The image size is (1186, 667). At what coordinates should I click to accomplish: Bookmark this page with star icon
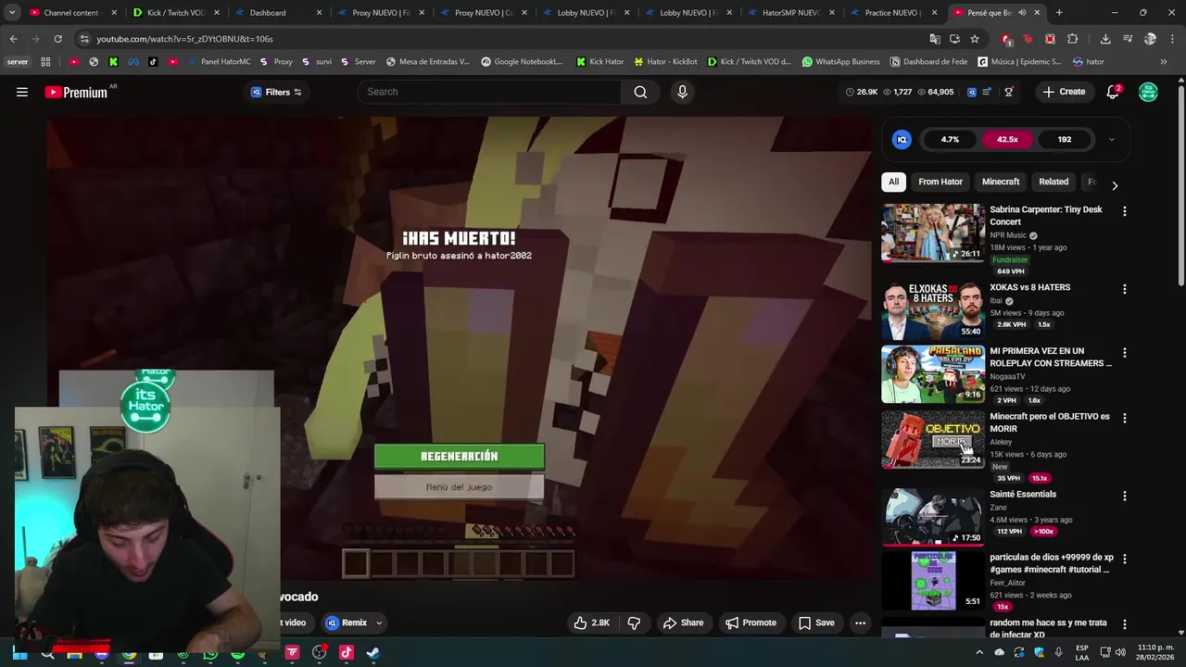click(x=975, y=39)
